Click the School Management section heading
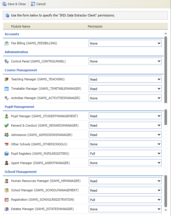Viewport: 171px width, 216px height. (20, 172)
